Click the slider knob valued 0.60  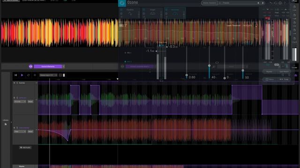click(187, 76)
